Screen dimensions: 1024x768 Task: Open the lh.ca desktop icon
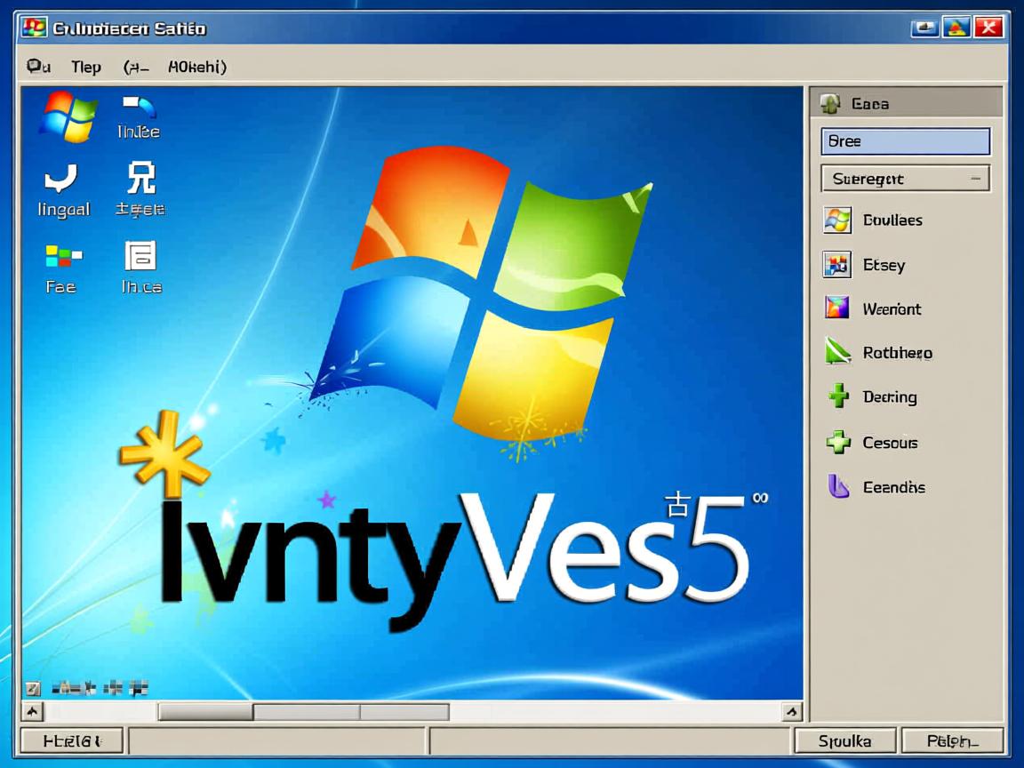tap(140, 258)
